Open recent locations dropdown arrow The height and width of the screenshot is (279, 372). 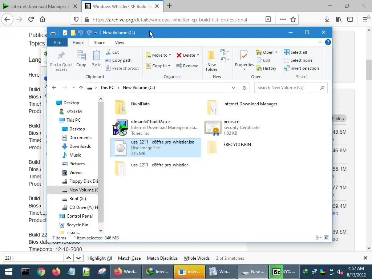73,88
